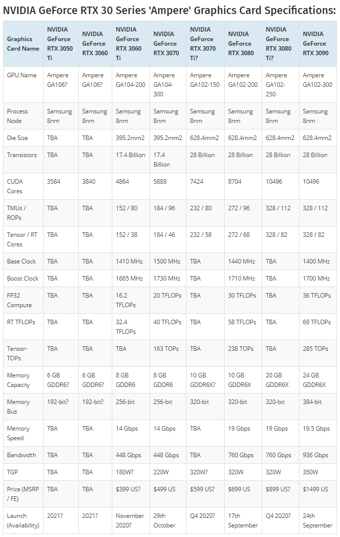Click the 24 GB GDDR6X memory cell
Image resolution: width=340 pixels, height=537 pixels.
314,380
